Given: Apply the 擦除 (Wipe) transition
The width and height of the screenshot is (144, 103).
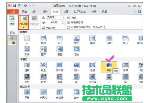Looking at the screenshot, I should click(93, 40).
